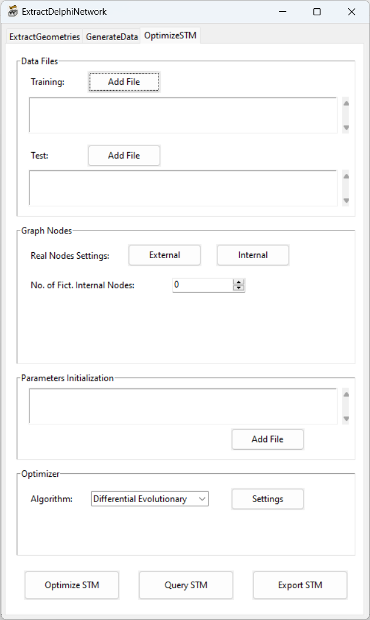Click inside the Parameters Initialization text area
The height and width of the screenshot is (620, 370).
[x=183, y=405]
